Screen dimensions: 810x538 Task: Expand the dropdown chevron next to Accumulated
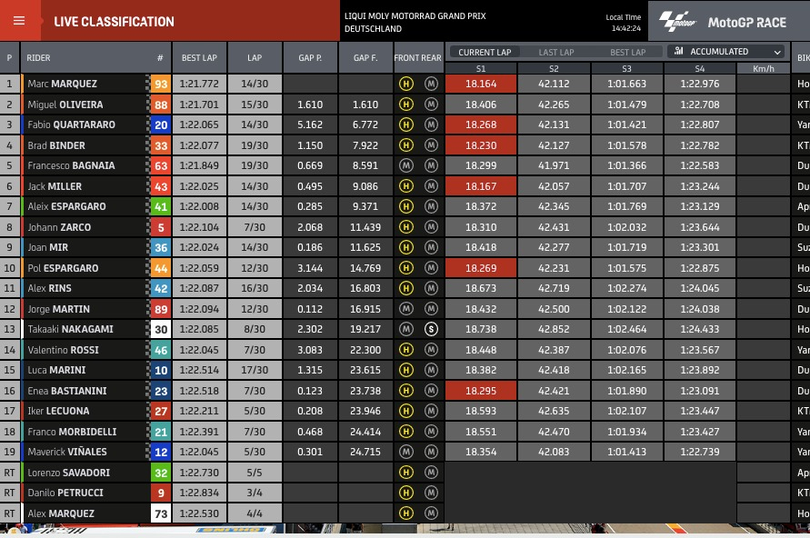[x=777, y=52]
